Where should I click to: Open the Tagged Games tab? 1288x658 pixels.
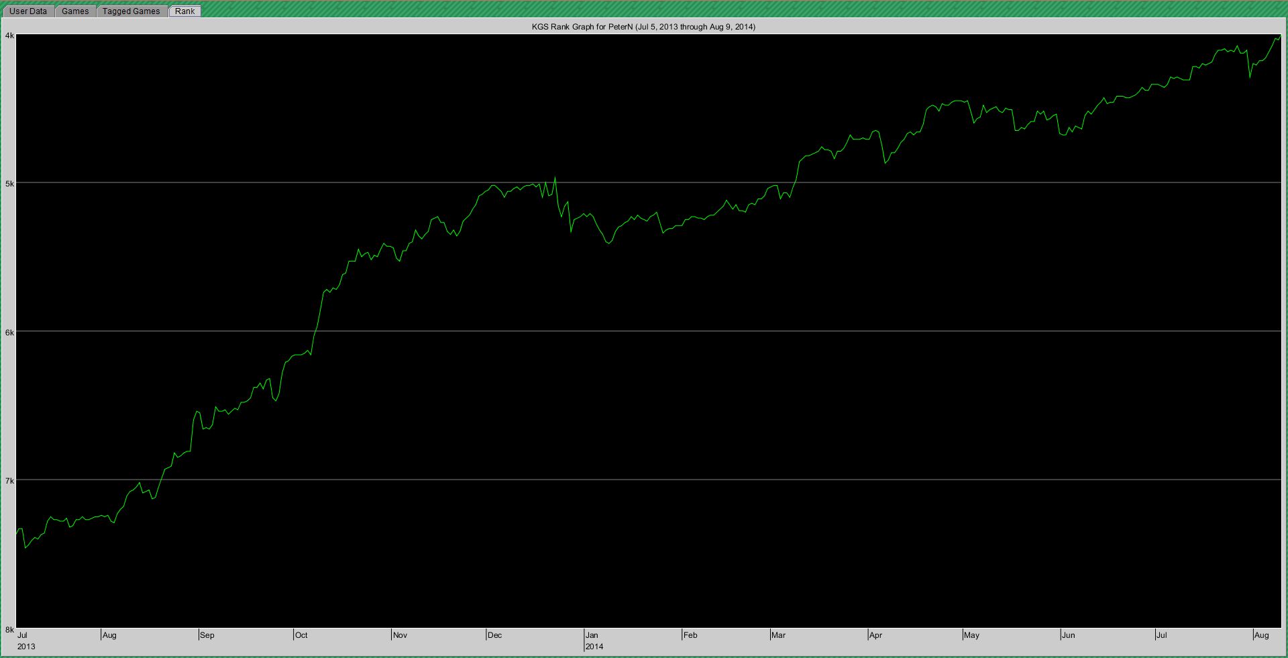131,11
